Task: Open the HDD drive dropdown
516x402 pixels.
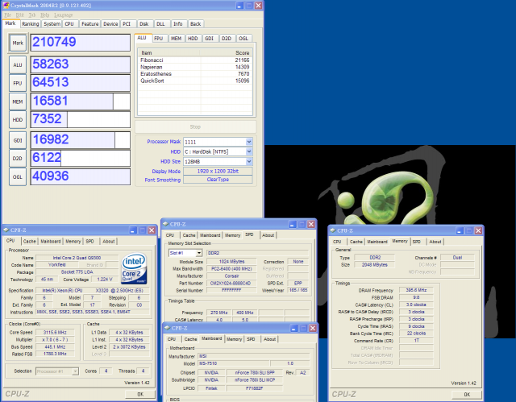Action: 249,151
